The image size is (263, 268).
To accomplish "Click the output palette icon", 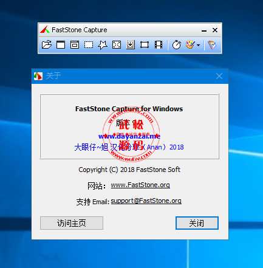I will pyautogui.click(x=190, y=44).
